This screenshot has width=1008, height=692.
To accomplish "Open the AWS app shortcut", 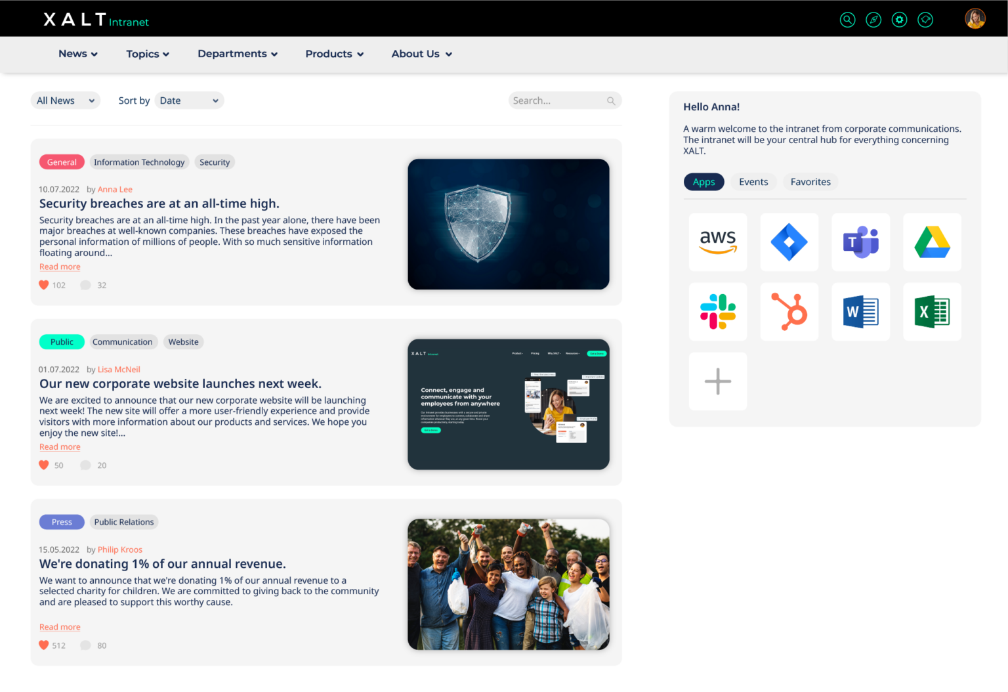I will 717,242.
